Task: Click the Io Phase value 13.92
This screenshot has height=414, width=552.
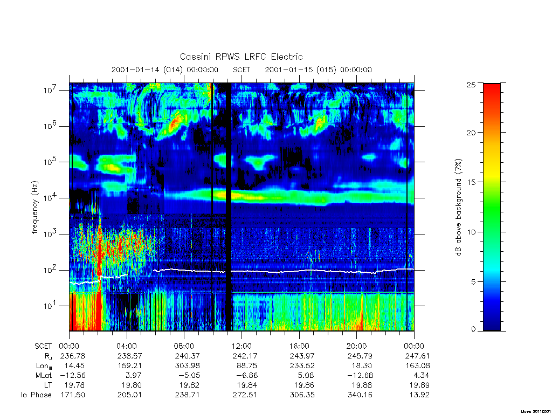Action: [419, 395]
